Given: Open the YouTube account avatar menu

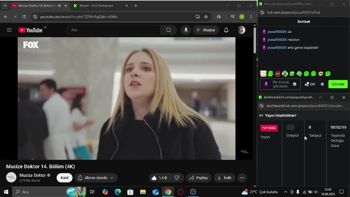Looking at the screenshot, I should [241, 30].
